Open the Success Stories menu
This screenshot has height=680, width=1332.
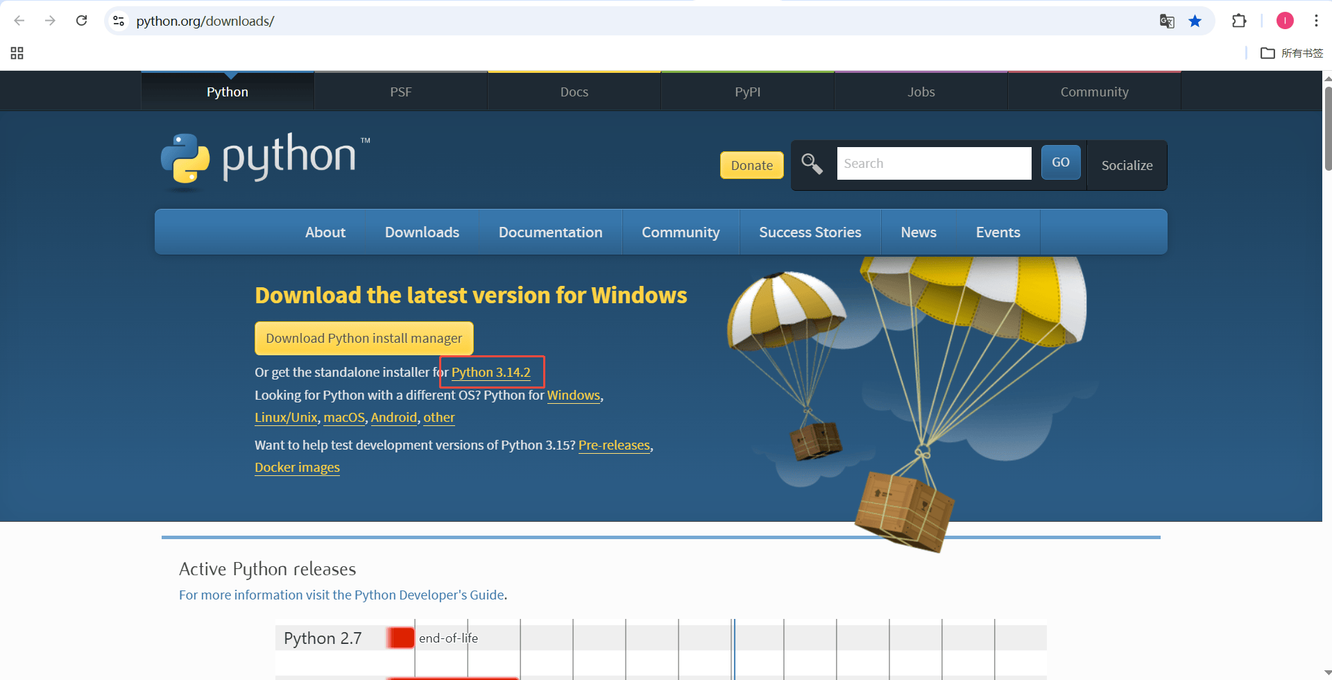(x=810, y=232)
